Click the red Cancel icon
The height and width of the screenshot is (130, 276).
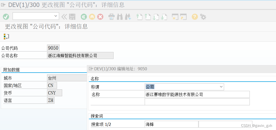[100, 17]
